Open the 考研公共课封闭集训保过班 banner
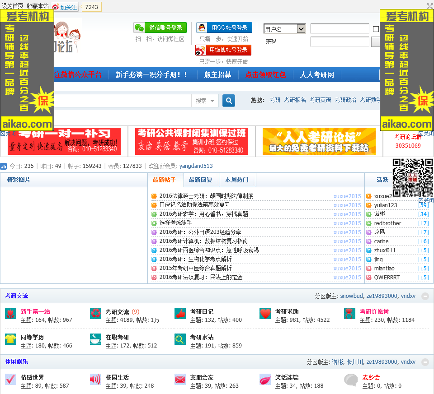434x394 pixels. [x=192, y=141]
